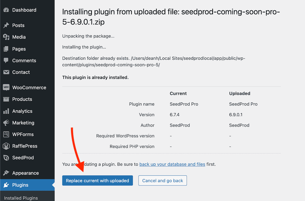The image size is (305, 201).
Task: Select the Plugins menu item
Action: click(x=27, y=185)
